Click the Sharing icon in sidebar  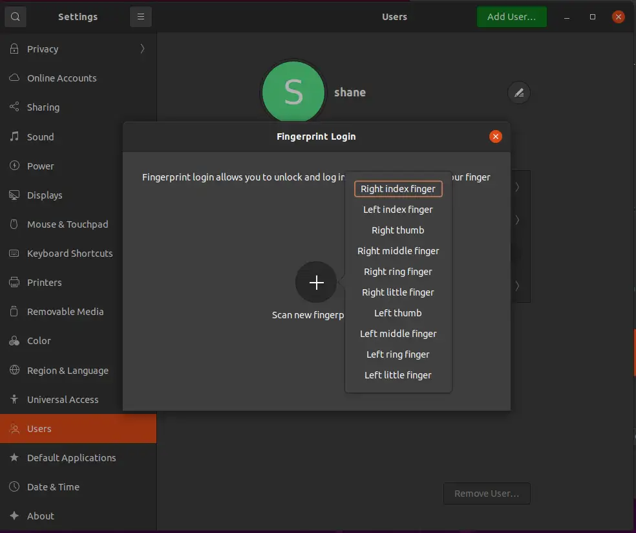pos(14,107)
